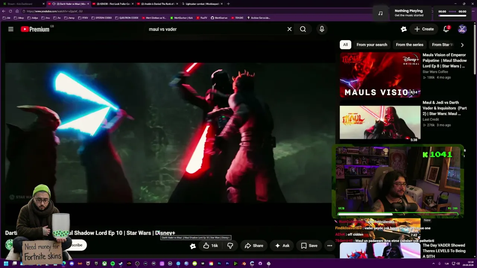Share the video
The width and height of the screenshot is (477, 268).
(254, 246)
